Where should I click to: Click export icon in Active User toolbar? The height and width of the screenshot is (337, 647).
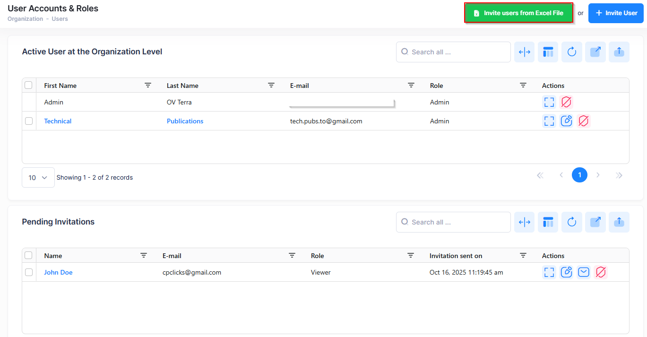click(x=595, y=52)
